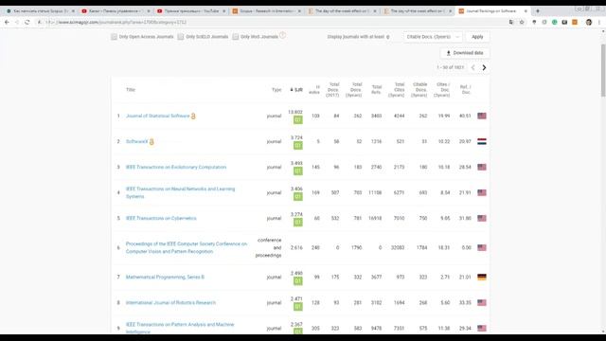Click the help icon beside Only WoS Journals
The image size is (606, 341).
coord(282,36)
